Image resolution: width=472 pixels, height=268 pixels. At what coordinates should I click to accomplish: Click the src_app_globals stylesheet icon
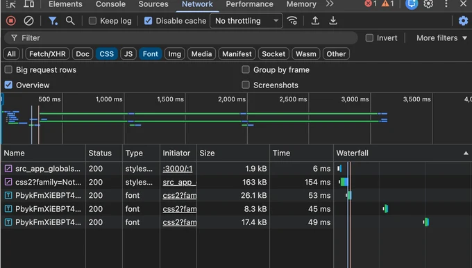[x=8, y=169]
